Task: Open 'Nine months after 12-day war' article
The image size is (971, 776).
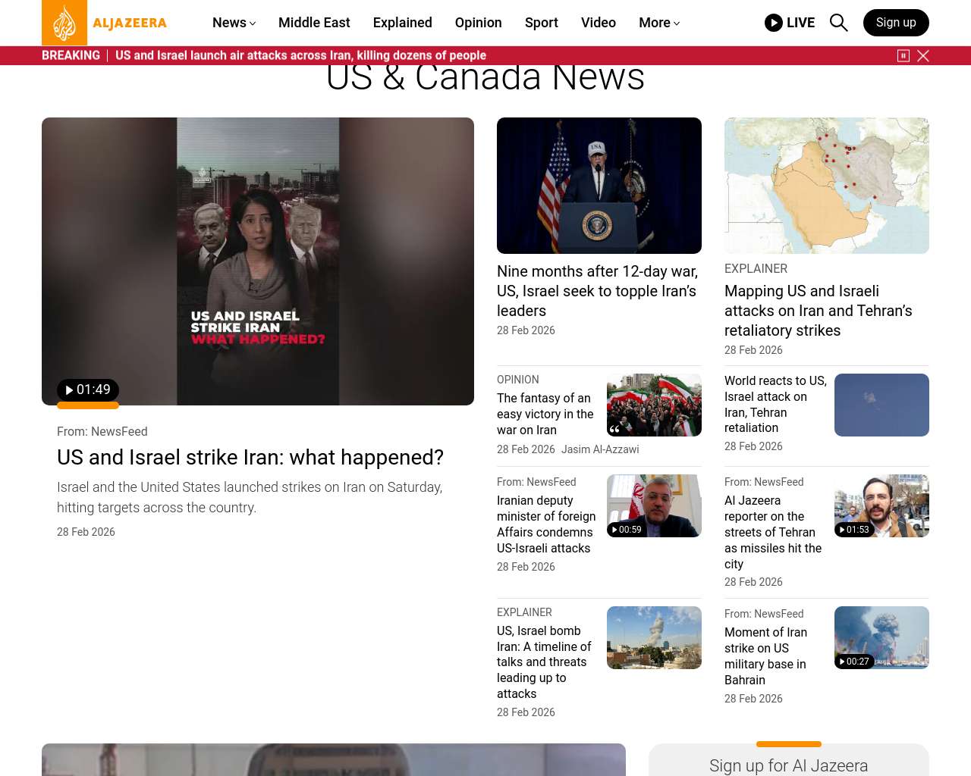Action: click(x=598, y=291)
